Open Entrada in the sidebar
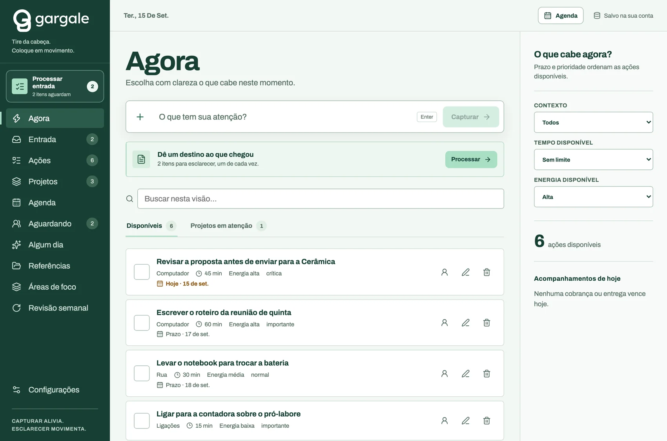Screen dimensions: 667x441 55,139
